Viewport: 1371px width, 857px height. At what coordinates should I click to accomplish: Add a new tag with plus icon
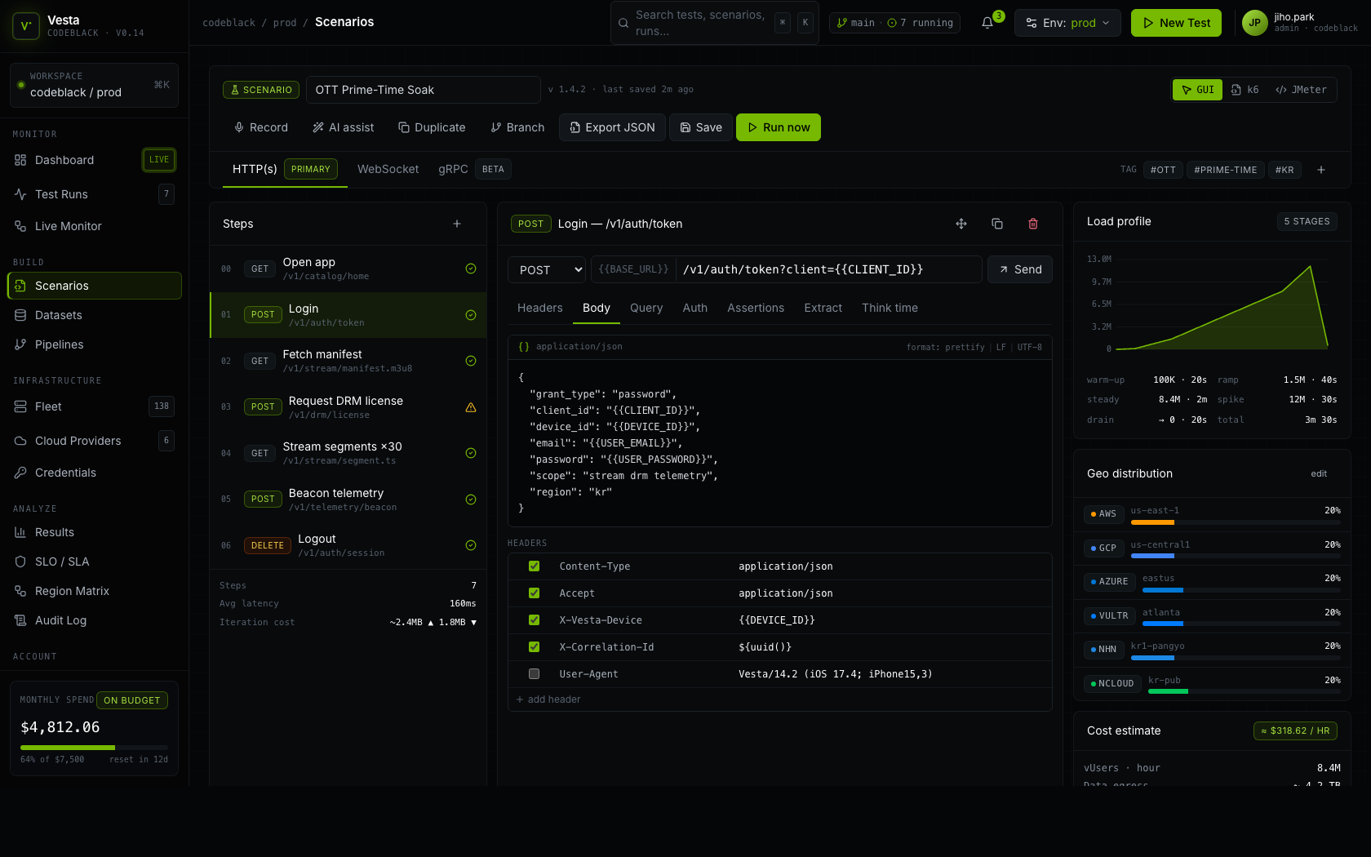coord(1321,170)
